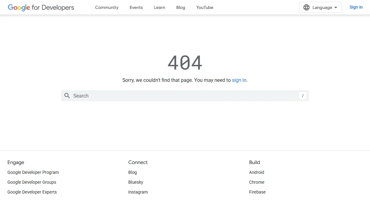Click the Google for Developers logo
This screenshot has height=200, width=370.
[x=41, y=7]
